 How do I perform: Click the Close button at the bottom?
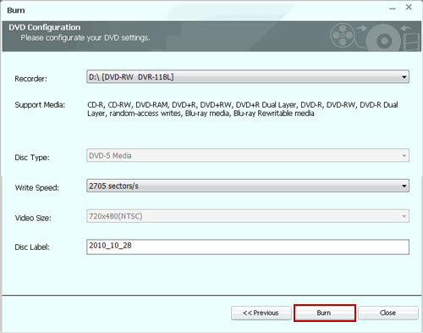tap(388, 313)
